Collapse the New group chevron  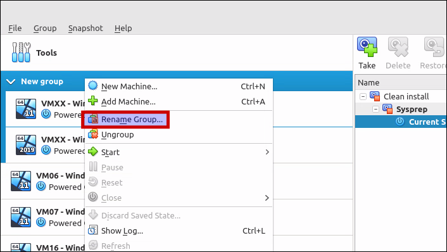(x=11, y=82)
